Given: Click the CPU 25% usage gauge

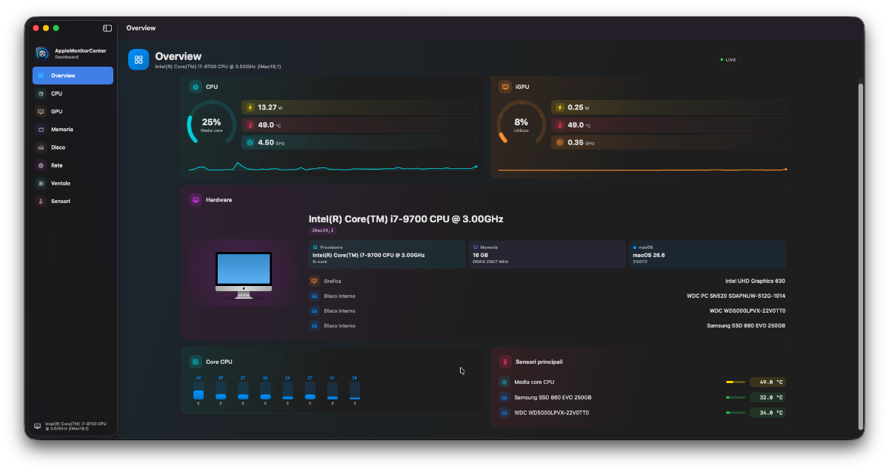Looking at the screenshot, I should point(211,122).
